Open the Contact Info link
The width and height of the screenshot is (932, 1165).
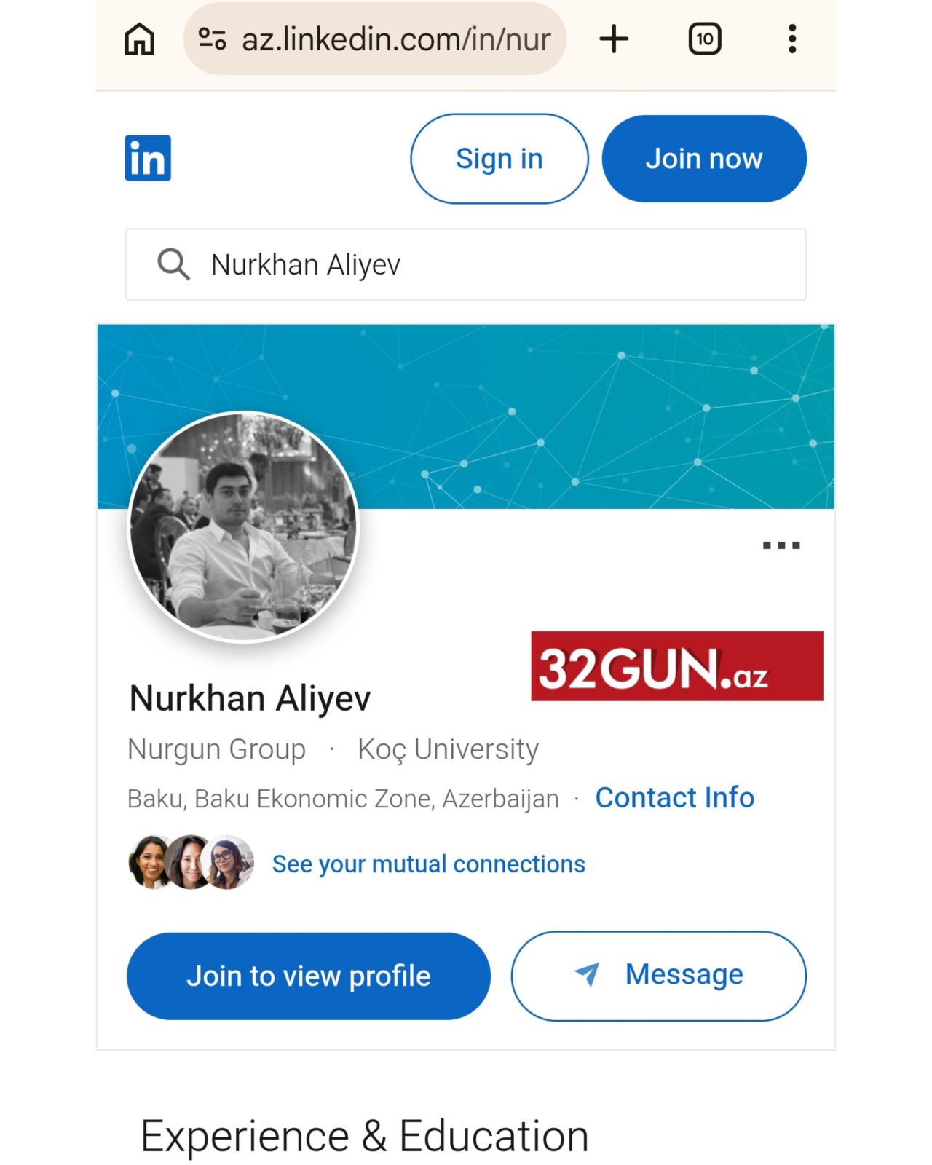pos(674,798)
